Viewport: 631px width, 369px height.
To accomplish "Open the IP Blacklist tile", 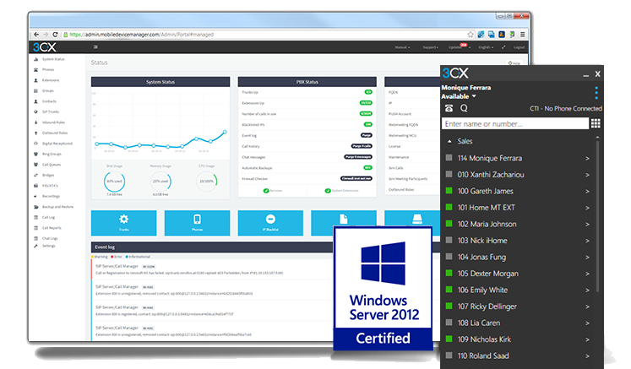I will click(x=269, y=220).
